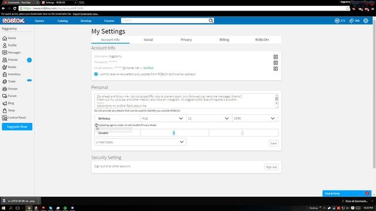Open Task View taskbar icon

(18, 208)
